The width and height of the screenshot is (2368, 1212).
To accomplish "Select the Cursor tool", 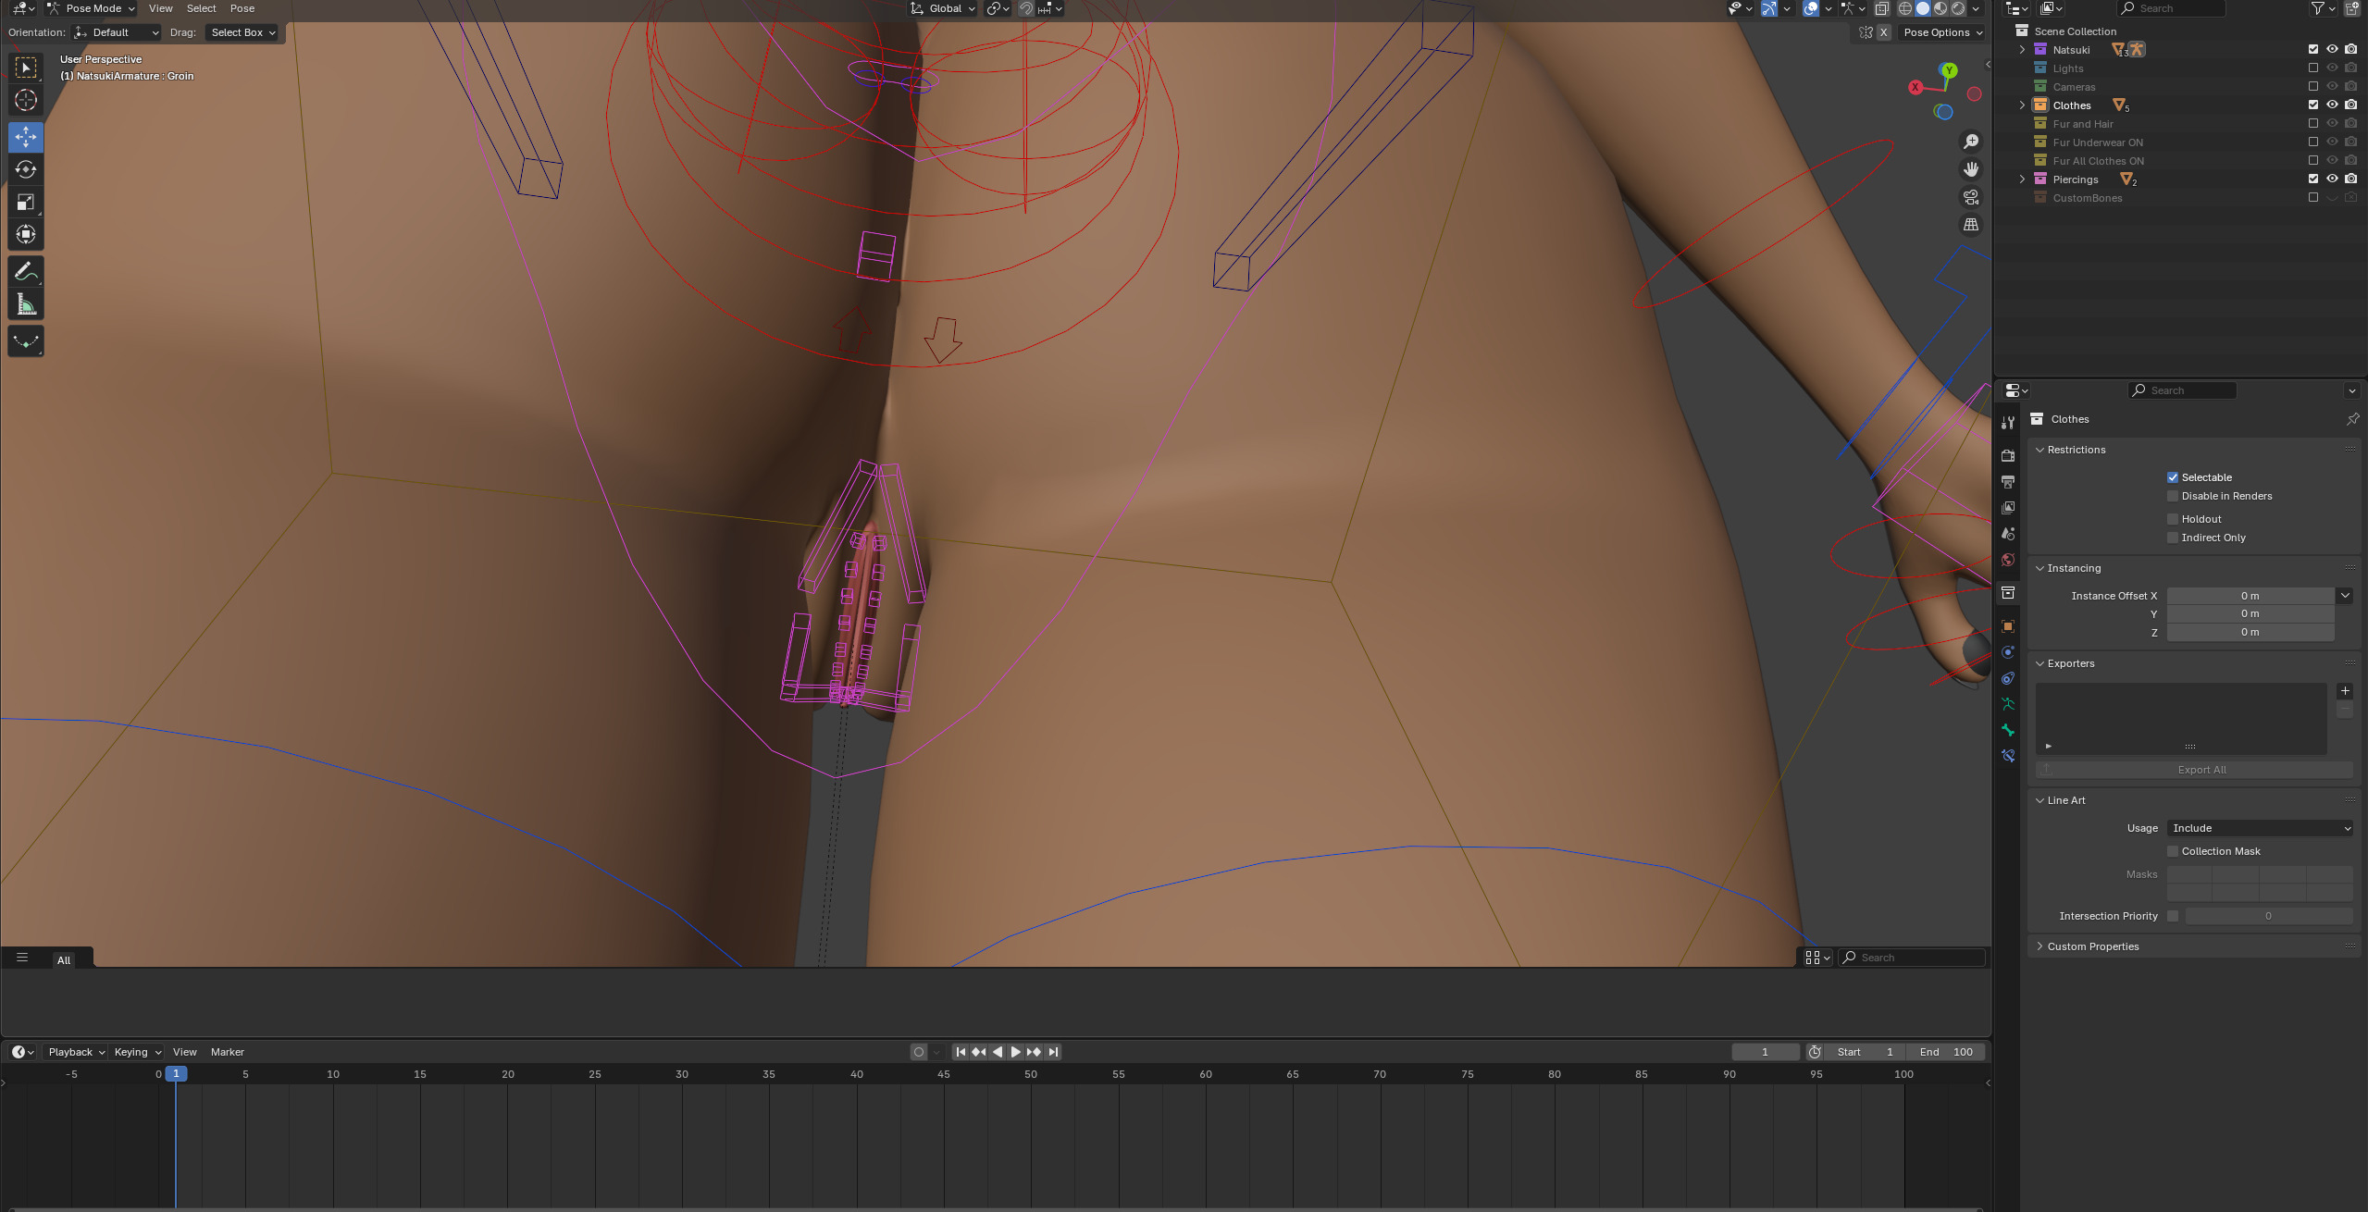I will pyautogui.click(x=25, y=100).
